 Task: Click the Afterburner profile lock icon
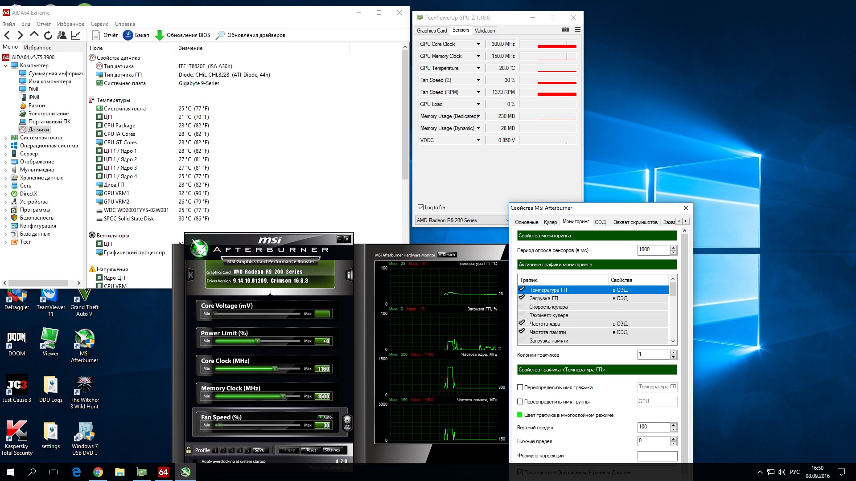click(189, 450)
